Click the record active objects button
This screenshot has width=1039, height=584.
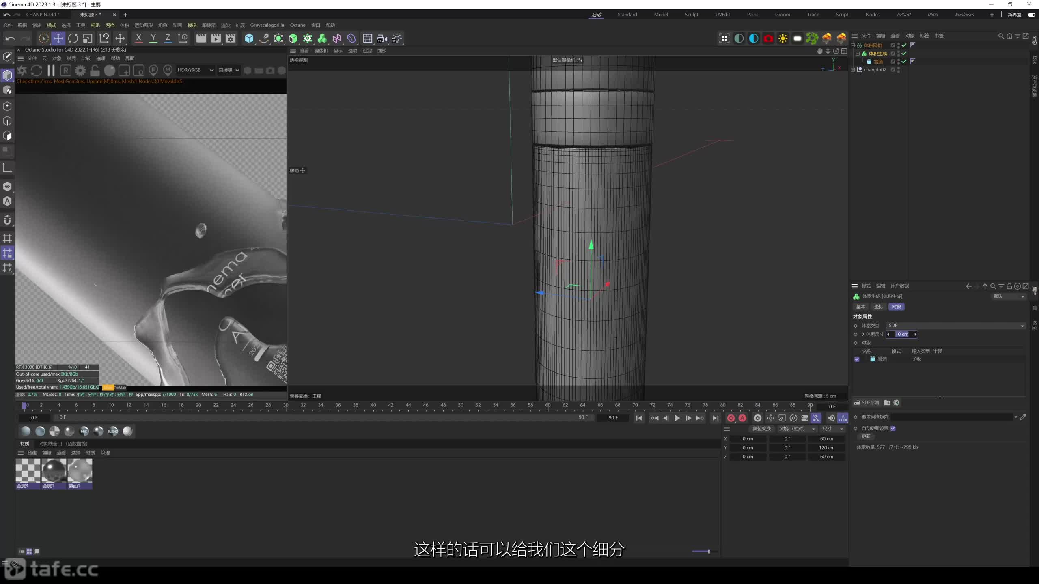pos(731,418)
